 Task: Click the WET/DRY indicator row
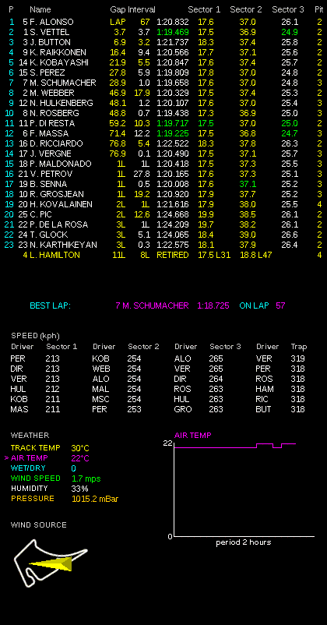[x=43, y=468]
